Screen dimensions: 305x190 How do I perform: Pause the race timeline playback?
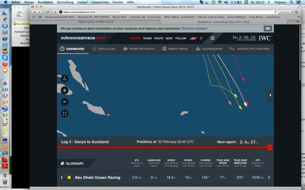pyautogui.click(x=269, y=148)
